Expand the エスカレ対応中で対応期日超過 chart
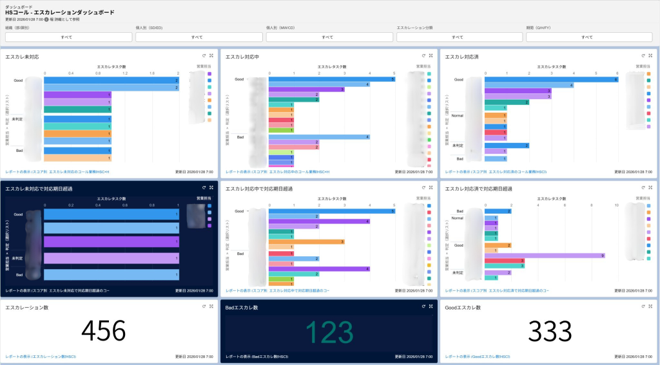660x365 pixels. (431, 187)
